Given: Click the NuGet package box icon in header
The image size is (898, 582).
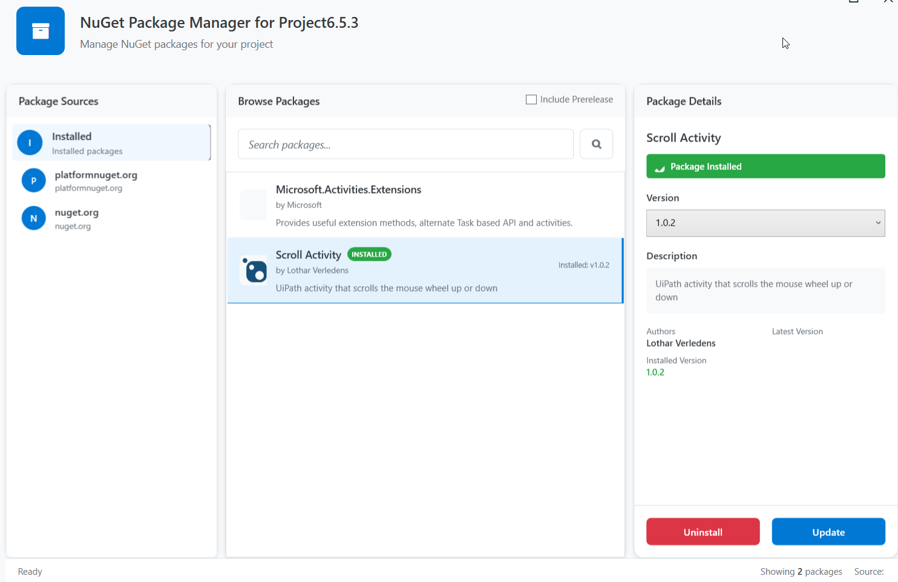Looking at the screenshot, I should (41, 31).
